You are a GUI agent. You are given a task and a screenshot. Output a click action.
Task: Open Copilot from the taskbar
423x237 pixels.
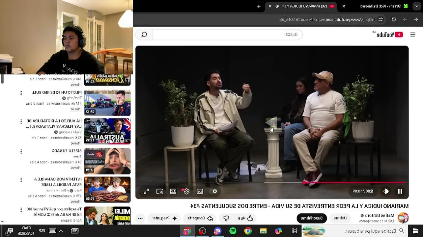(278, 231)
